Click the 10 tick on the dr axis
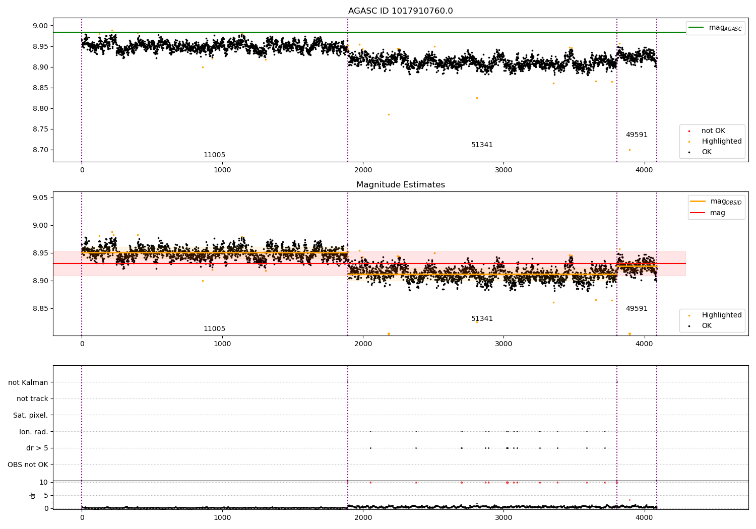756x529 pixels. (44, 482)
